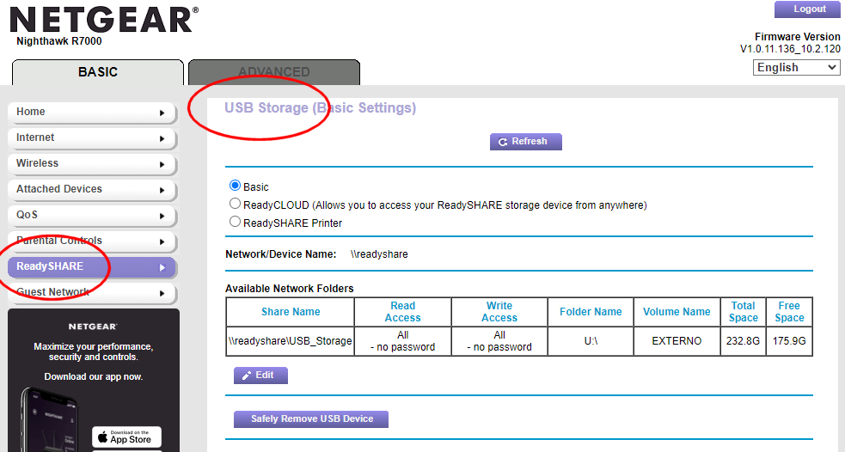The width and height of the screenshot is (845, 452).
Task: Click the firmware version number text
Action: (790, 49)
